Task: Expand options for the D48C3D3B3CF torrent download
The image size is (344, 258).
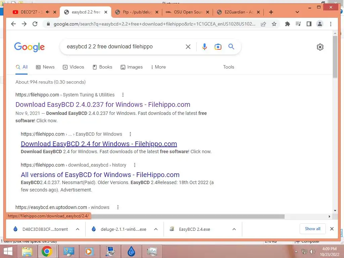Action: click(x=78, y=229)
